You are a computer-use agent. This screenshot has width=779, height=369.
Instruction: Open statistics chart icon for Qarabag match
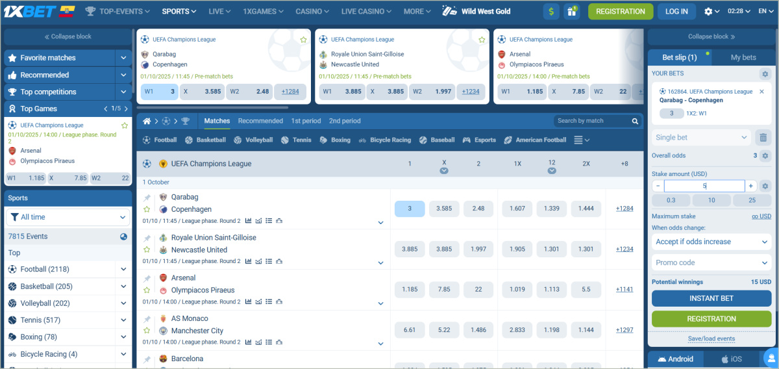pyautogui.click(x=247, y=221)
